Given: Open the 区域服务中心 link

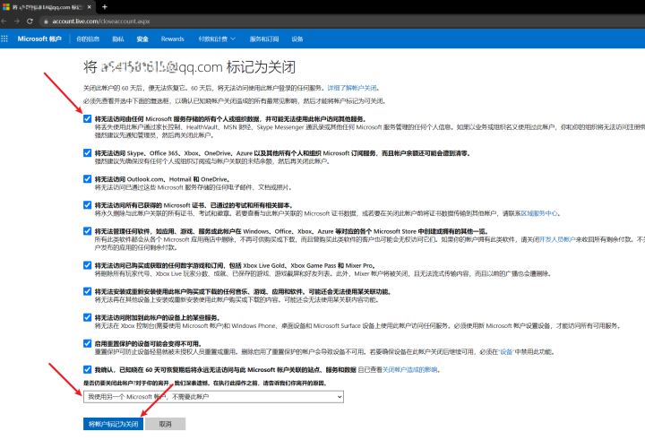Looking at the screenshot, I should (x=539, y=213).
